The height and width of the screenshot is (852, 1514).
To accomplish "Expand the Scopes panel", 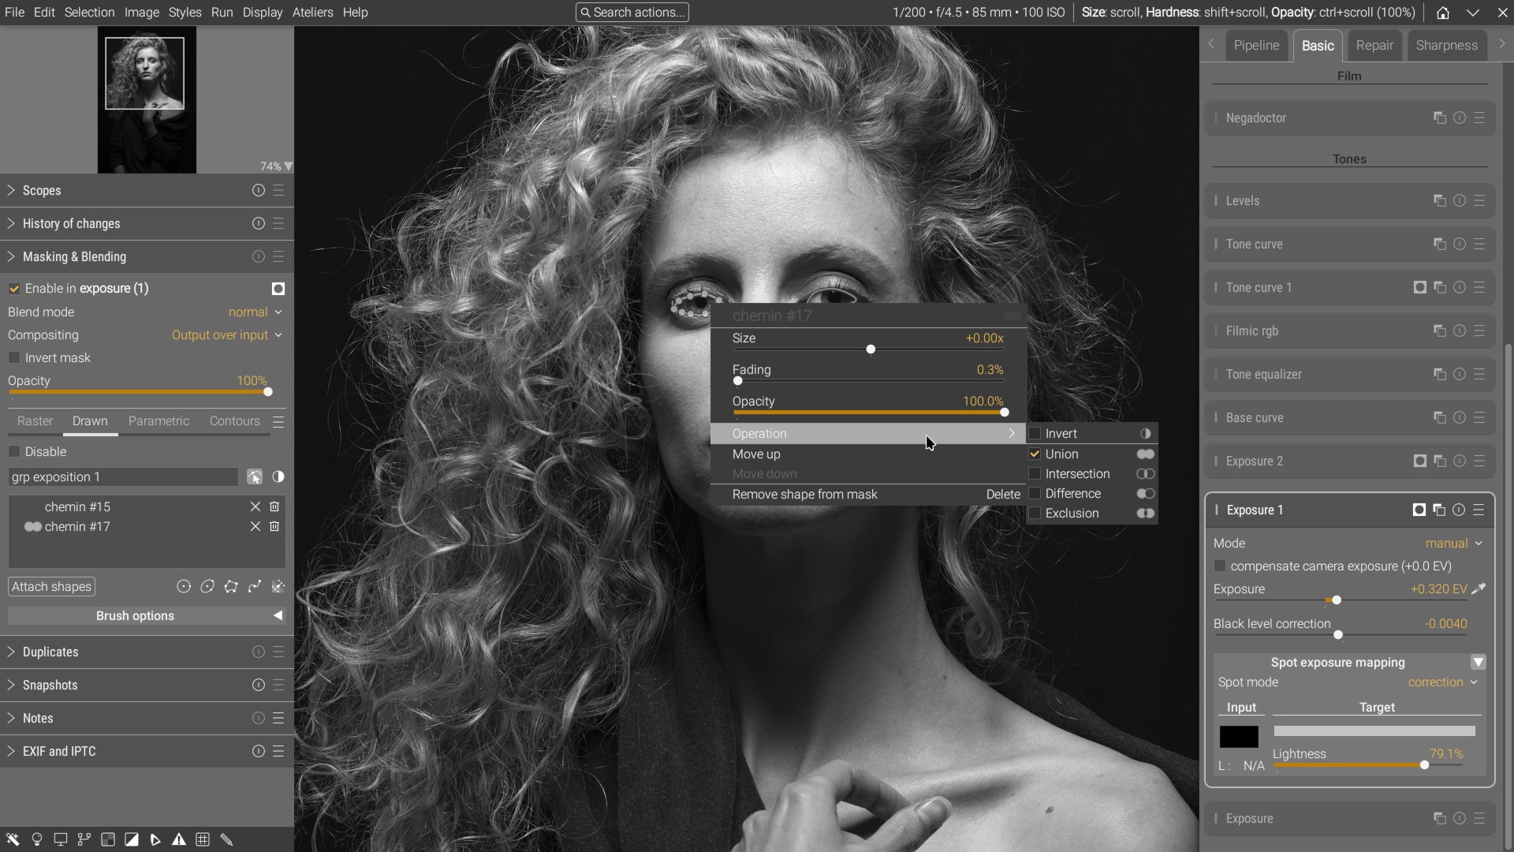I will 11,190.
